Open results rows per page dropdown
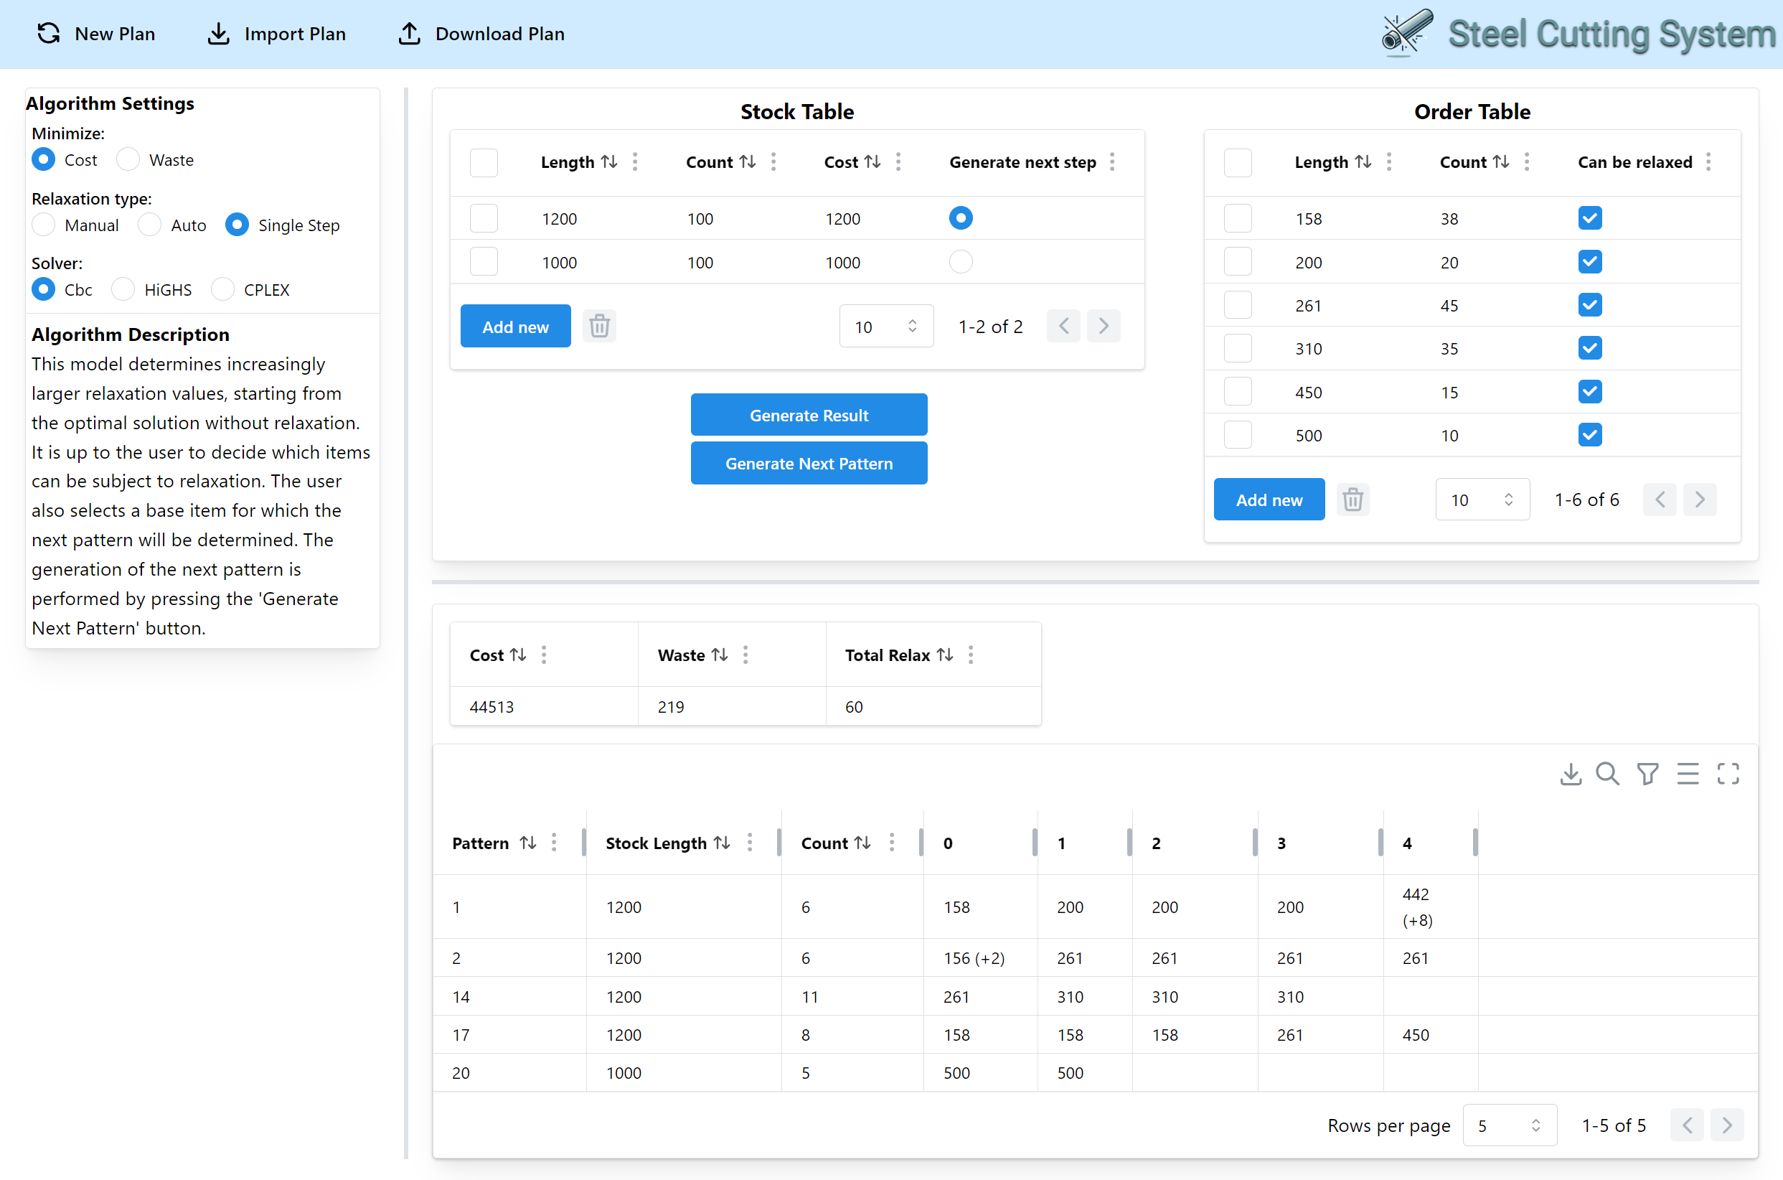Image resolution: width=1783 pixels, height=1180 pixels. tap(1508, 1125)
